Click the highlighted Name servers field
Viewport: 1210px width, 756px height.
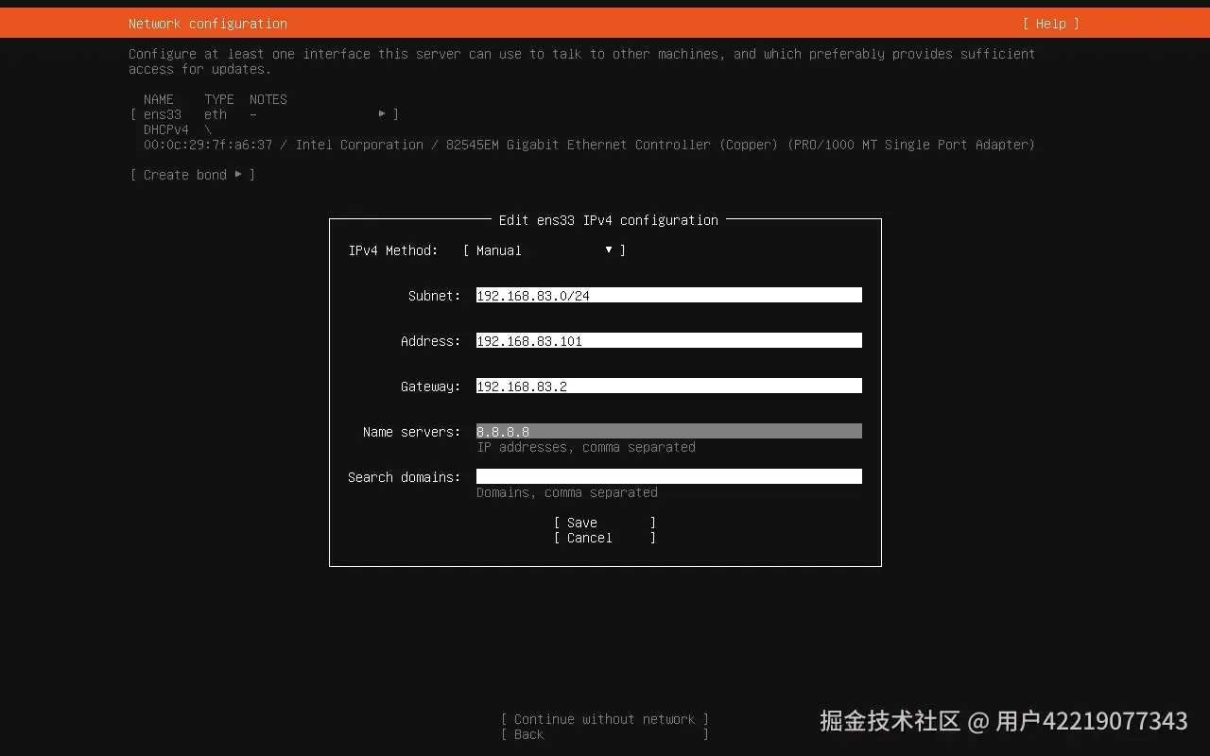coord(668,431)
